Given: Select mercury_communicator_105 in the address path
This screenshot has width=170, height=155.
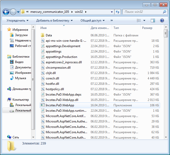Looking at the screenshot, I should click(x=50, y=12).
